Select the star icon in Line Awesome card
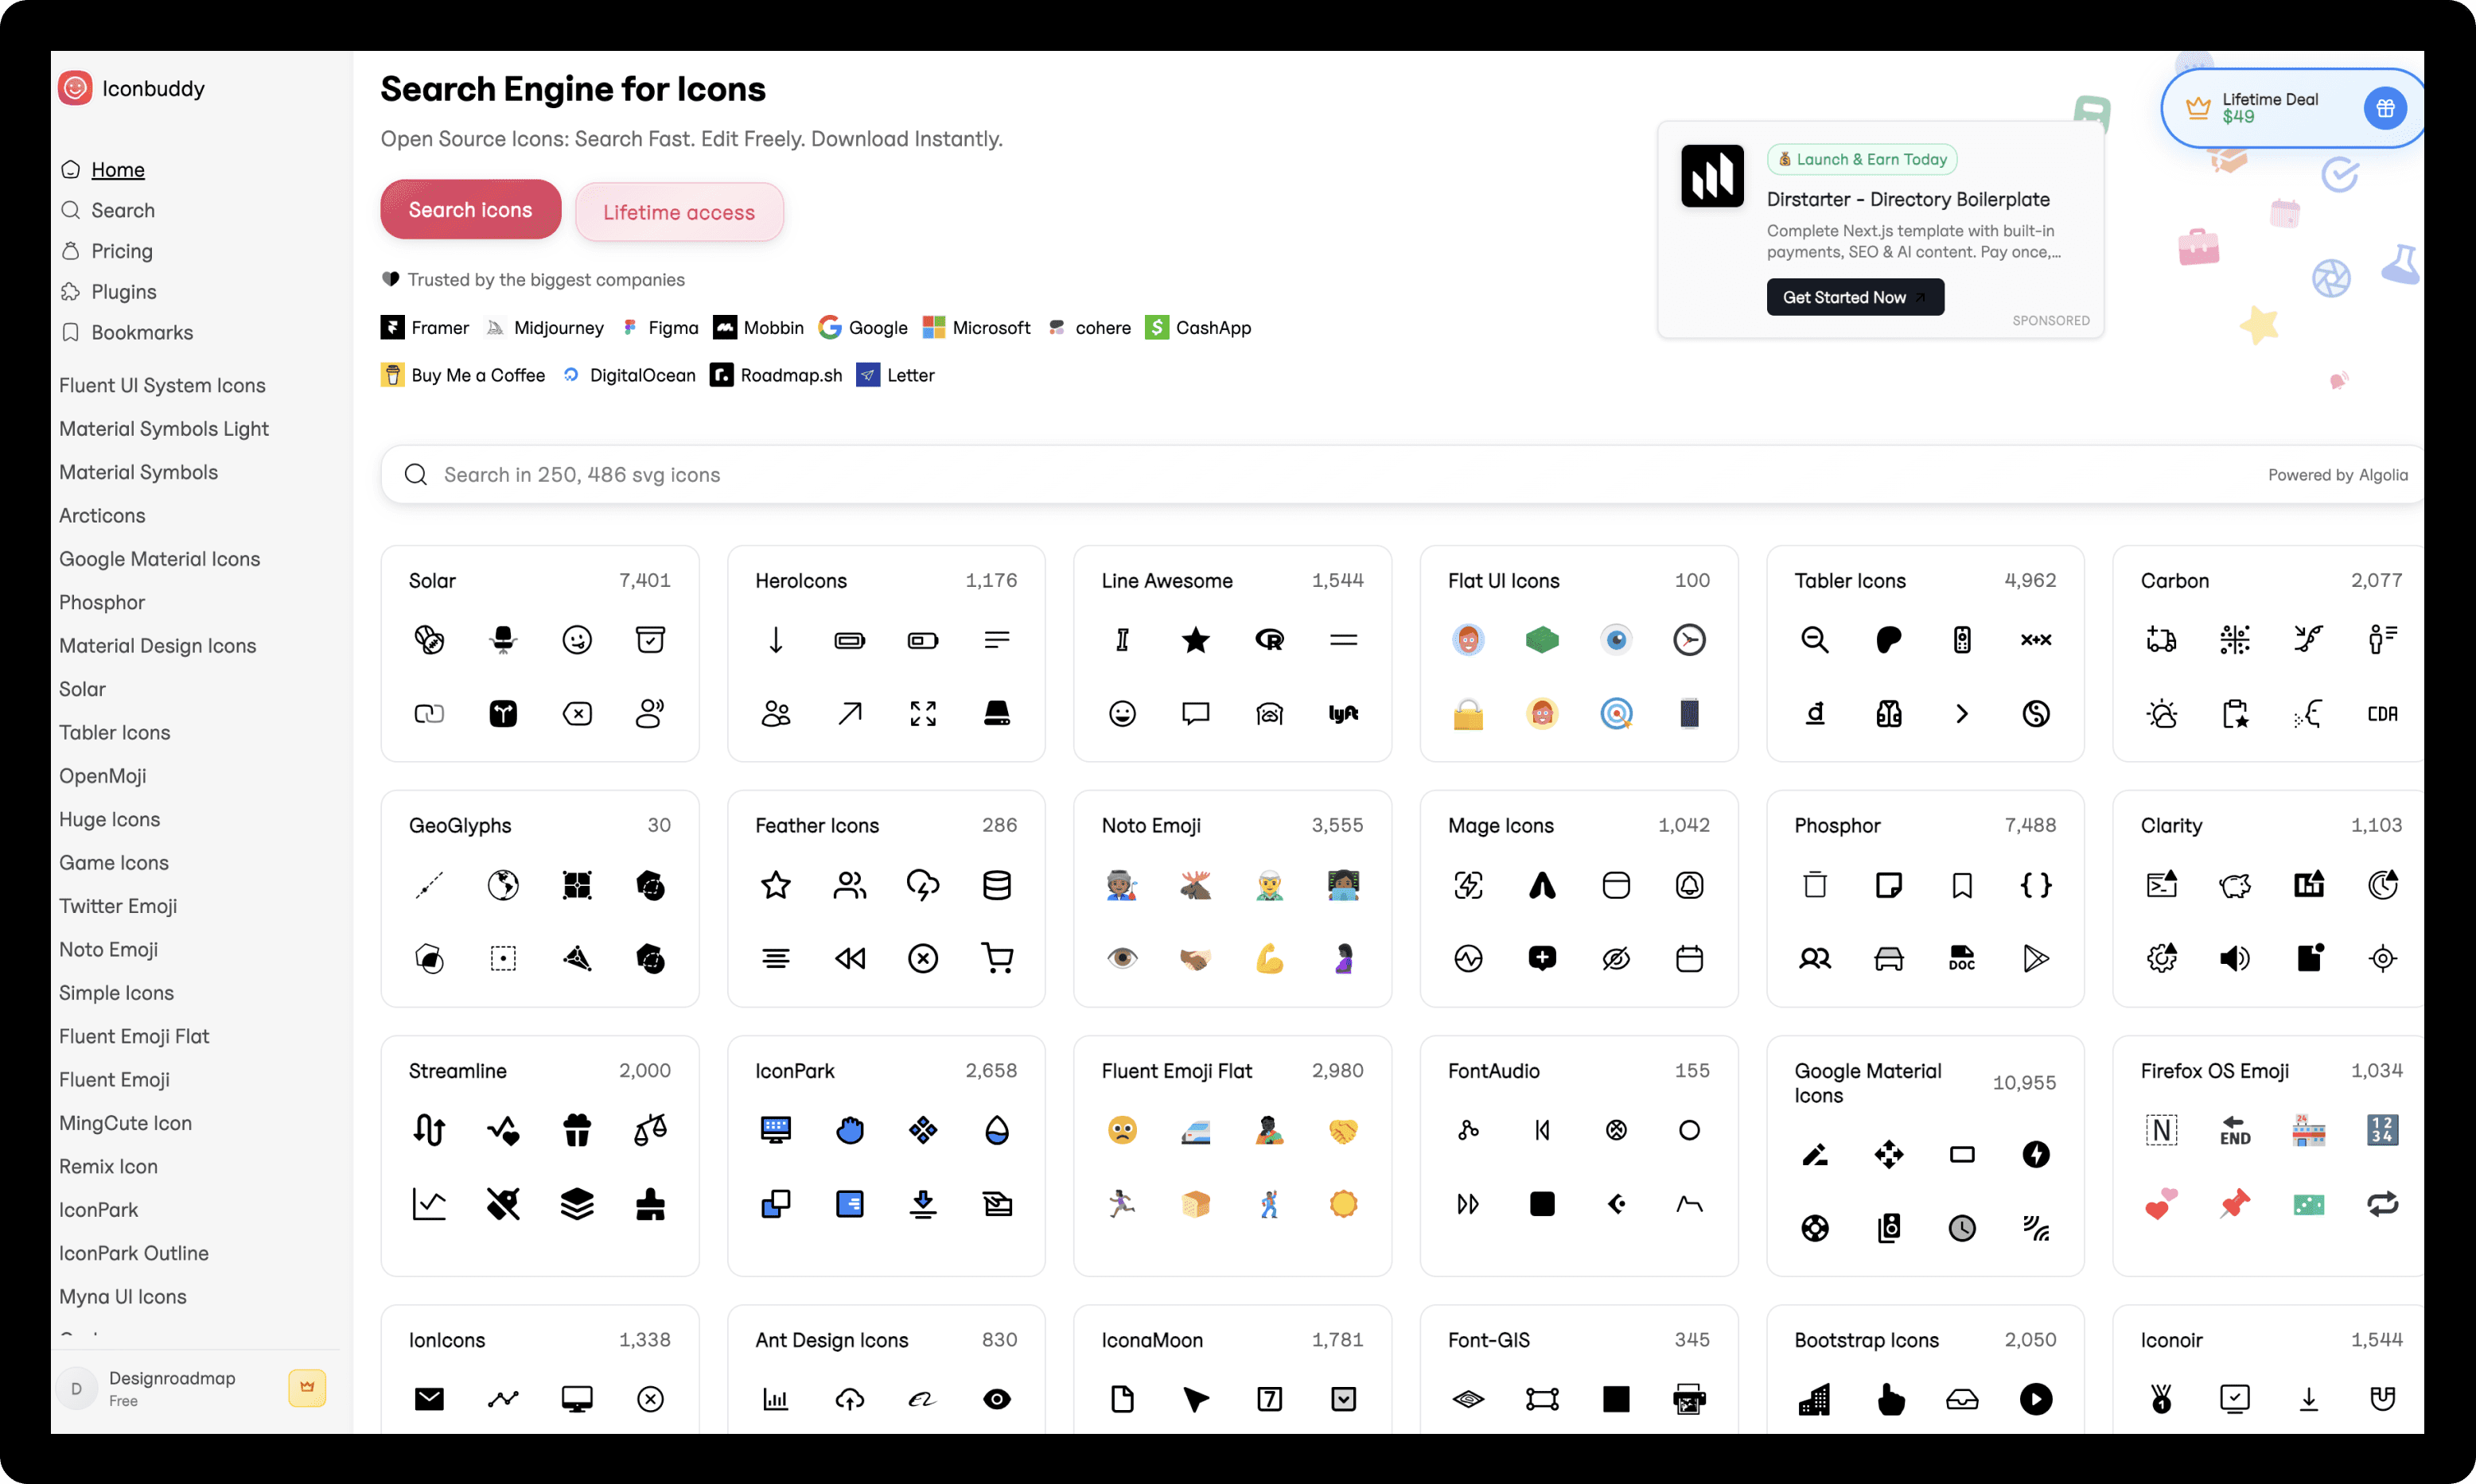 click(x=1196, y=640)
